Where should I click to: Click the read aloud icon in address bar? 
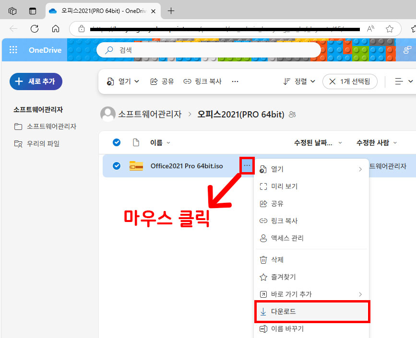(370, 29)
